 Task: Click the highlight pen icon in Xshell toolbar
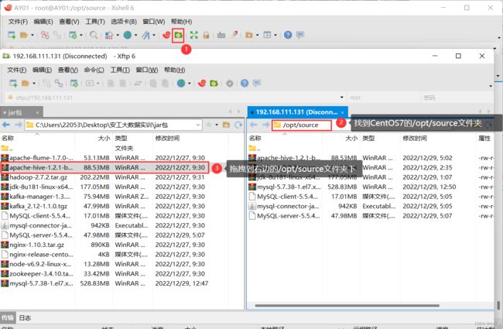pos(234,35)
